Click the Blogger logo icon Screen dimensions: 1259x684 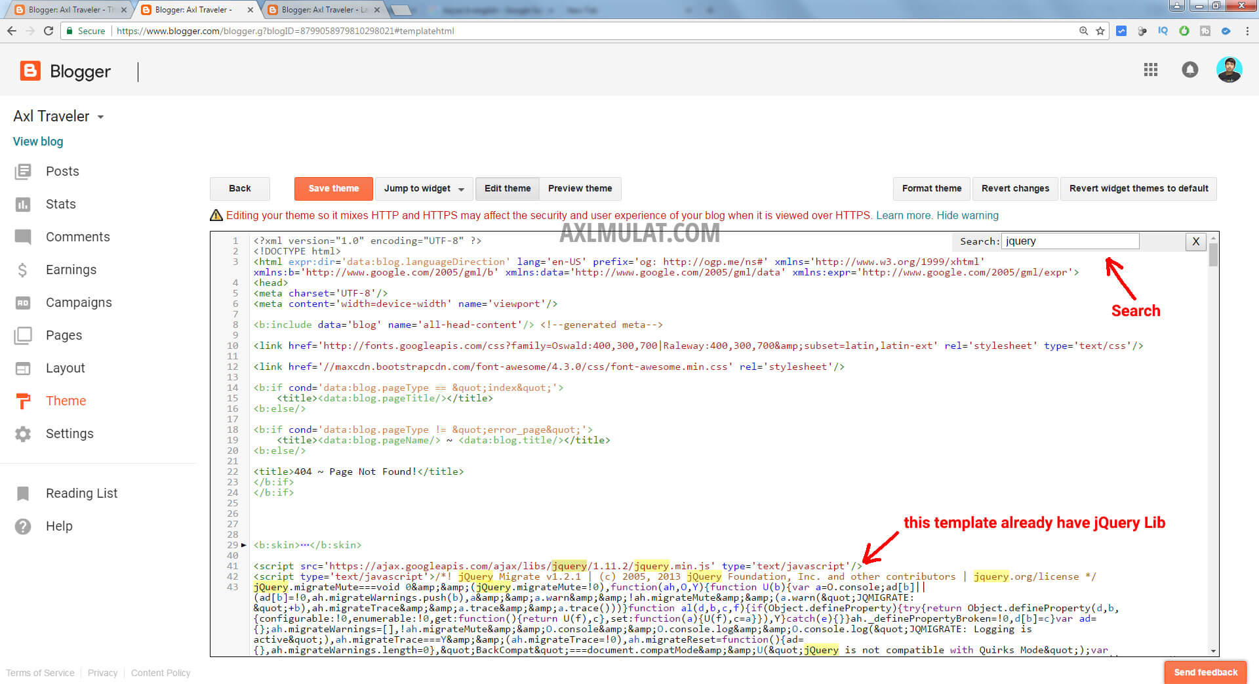pyautogui.click(x=30, y=71)
